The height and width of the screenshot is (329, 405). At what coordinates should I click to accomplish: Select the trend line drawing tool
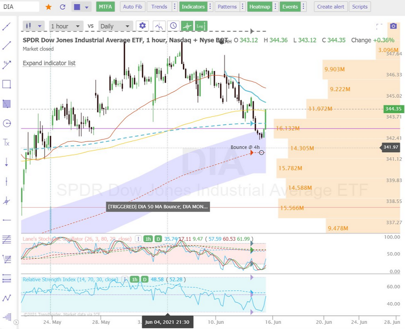click(x=6, y=26)
